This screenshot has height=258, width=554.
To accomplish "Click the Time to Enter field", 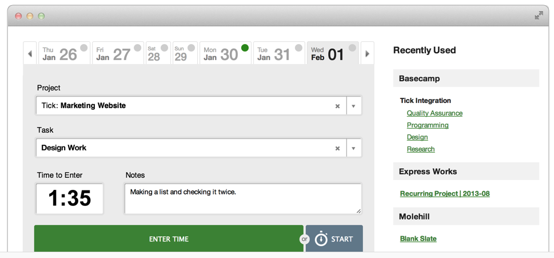I will point(69,199).
